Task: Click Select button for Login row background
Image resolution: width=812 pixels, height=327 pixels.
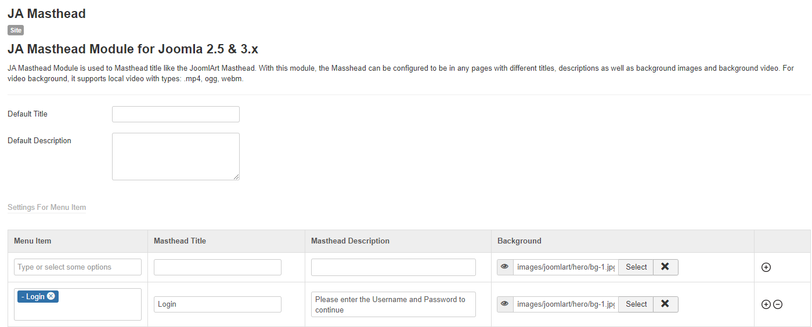Action: point(636,304)
